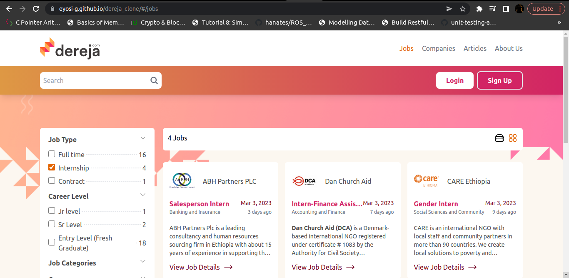Open the media control playlist icon
The width and height of the screenshot is (569, 278).
pyautogui.click(x=493, y=8)
